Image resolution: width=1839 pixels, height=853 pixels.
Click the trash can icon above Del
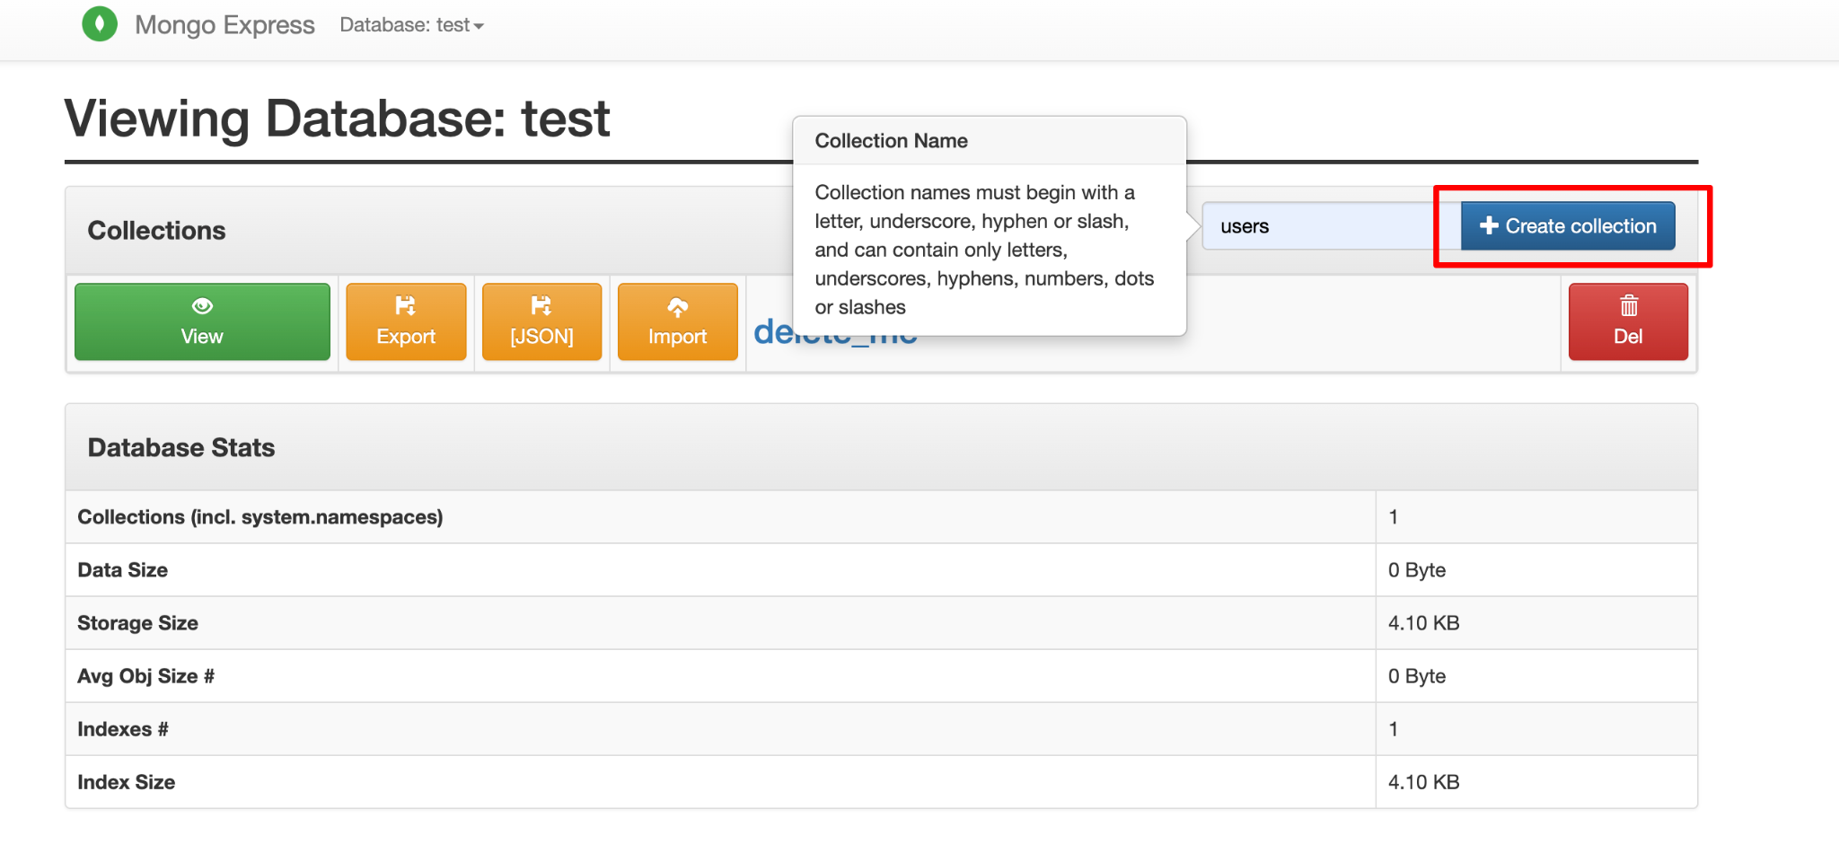1628,306
